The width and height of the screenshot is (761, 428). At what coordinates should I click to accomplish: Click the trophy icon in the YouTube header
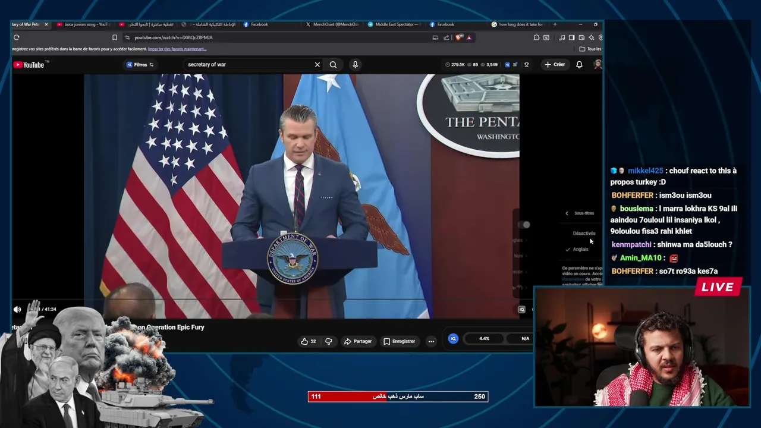click(x=526, y=65)
